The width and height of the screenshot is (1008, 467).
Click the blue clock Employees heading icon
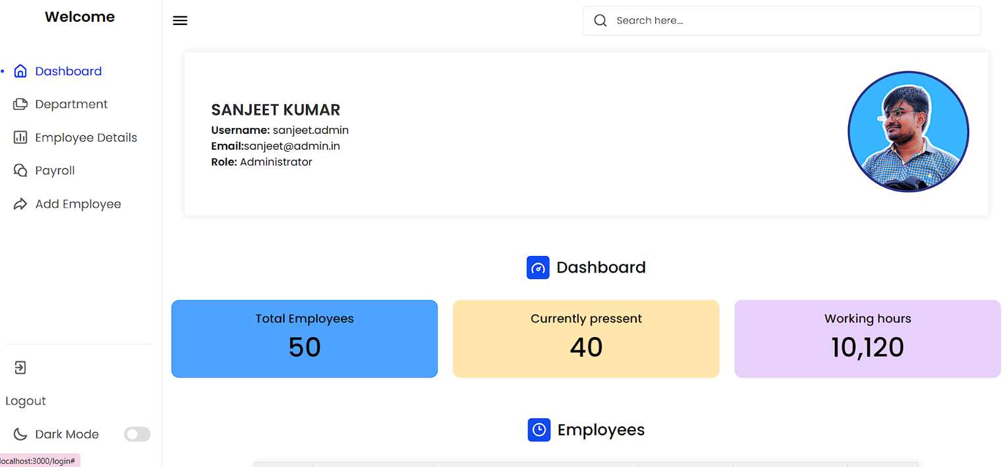[539, 430]
